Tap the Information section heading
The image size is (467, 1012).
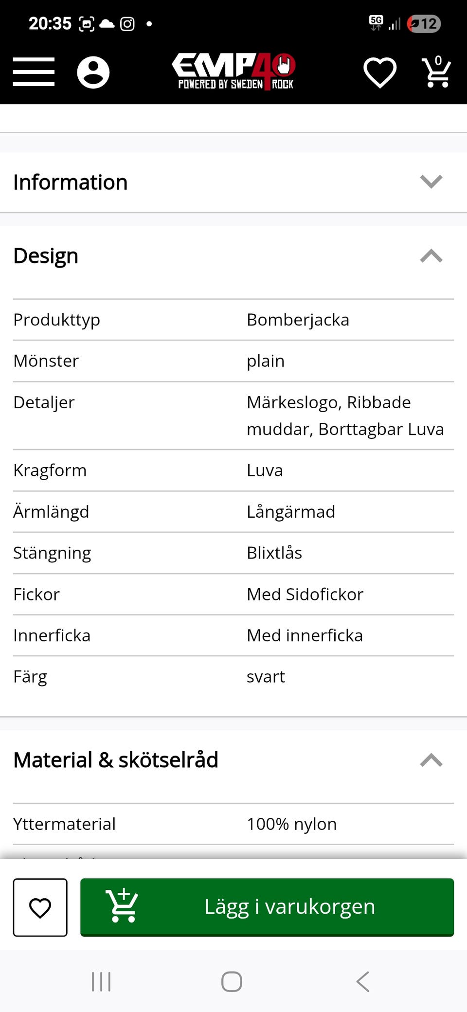(71, 182)
